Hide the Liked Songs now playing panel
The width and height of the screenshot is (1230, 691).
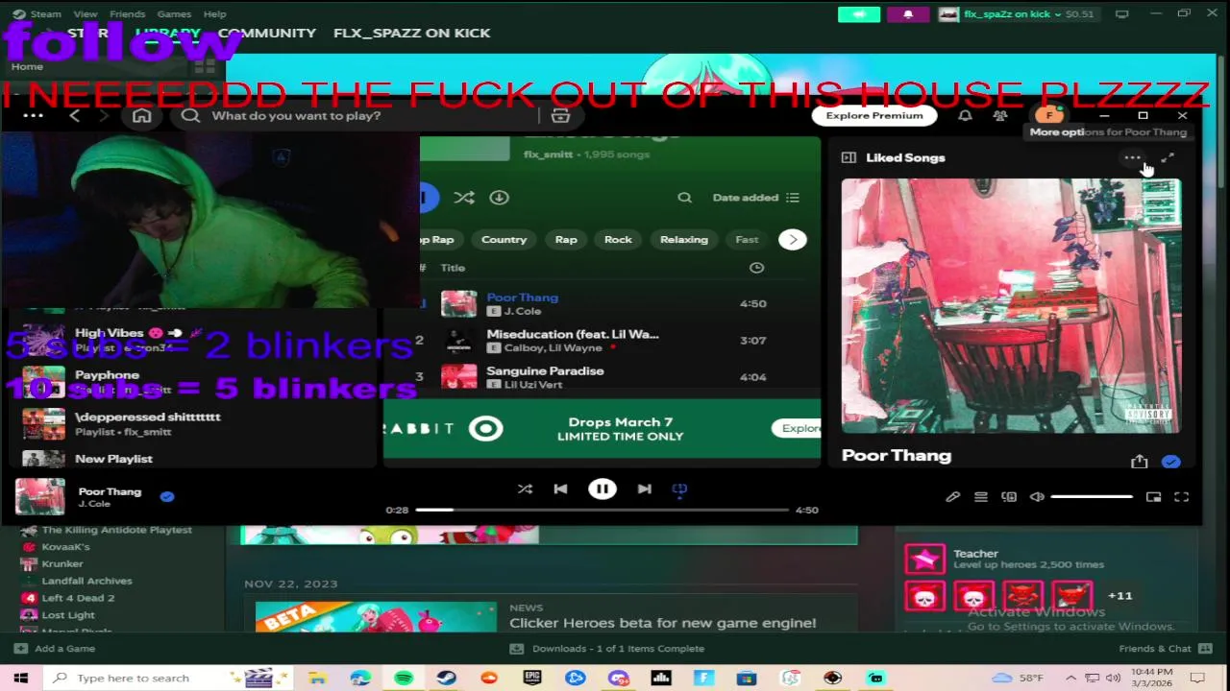click(x=849, y=157)
